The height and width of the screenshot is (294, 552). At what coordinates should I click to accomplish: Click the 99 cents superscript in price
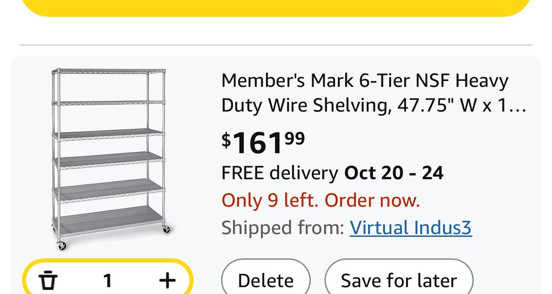click(295, 138)
